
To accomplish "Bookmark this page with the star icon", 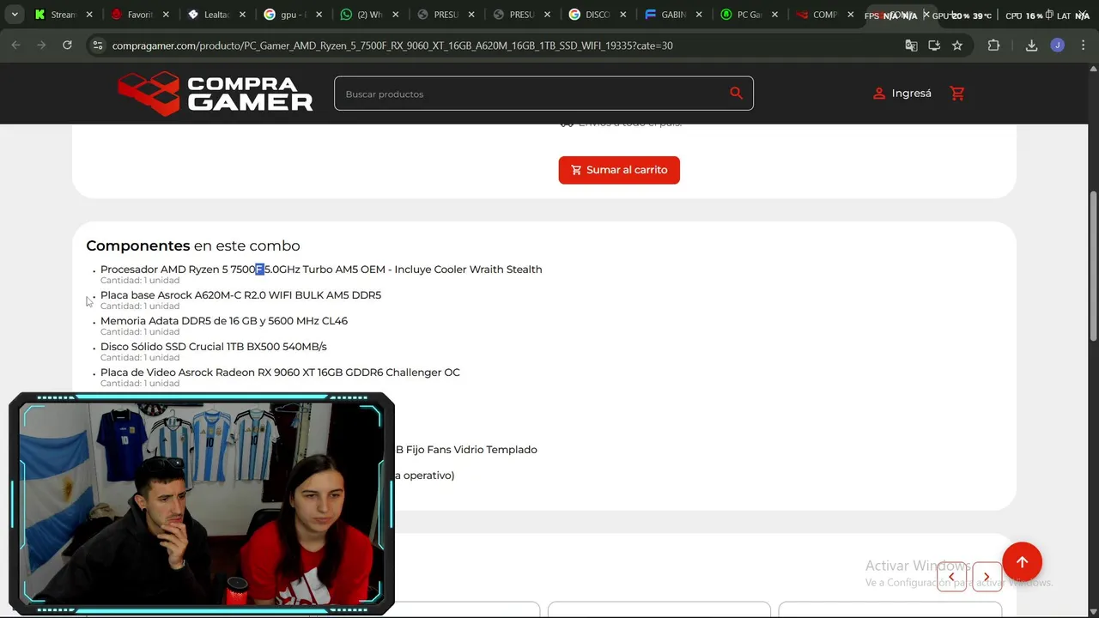I will point(957,45).
